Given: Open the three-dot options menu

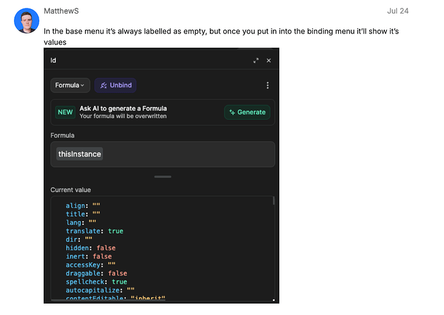Looking at the screenshot, I should 268,85.
